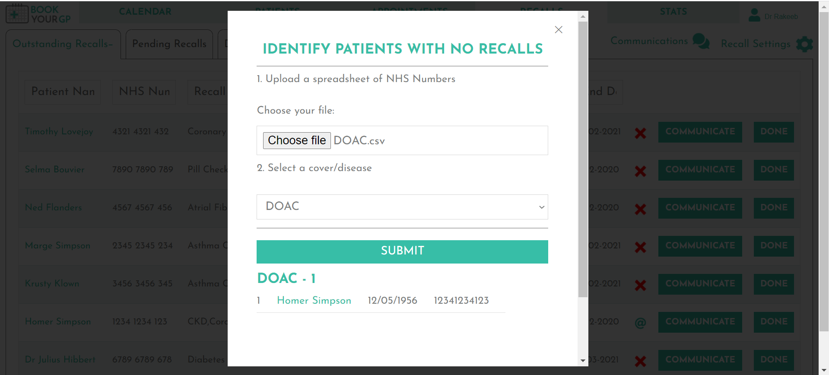Screen dimensions: 829x375
Task: Open the Calendar menu item
Action: [145, 12]
